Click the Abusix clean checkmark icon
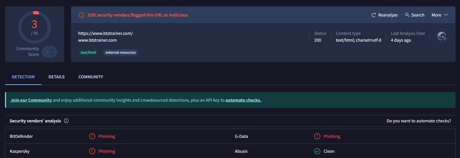The image size is (460, 158). (x=317, y=151)
